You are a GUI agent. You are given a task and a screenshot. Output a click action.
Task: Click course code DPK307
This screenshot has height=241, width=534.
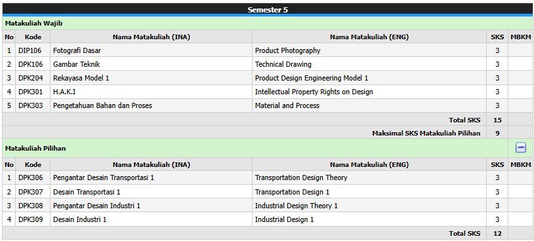[x=31, y=192]
